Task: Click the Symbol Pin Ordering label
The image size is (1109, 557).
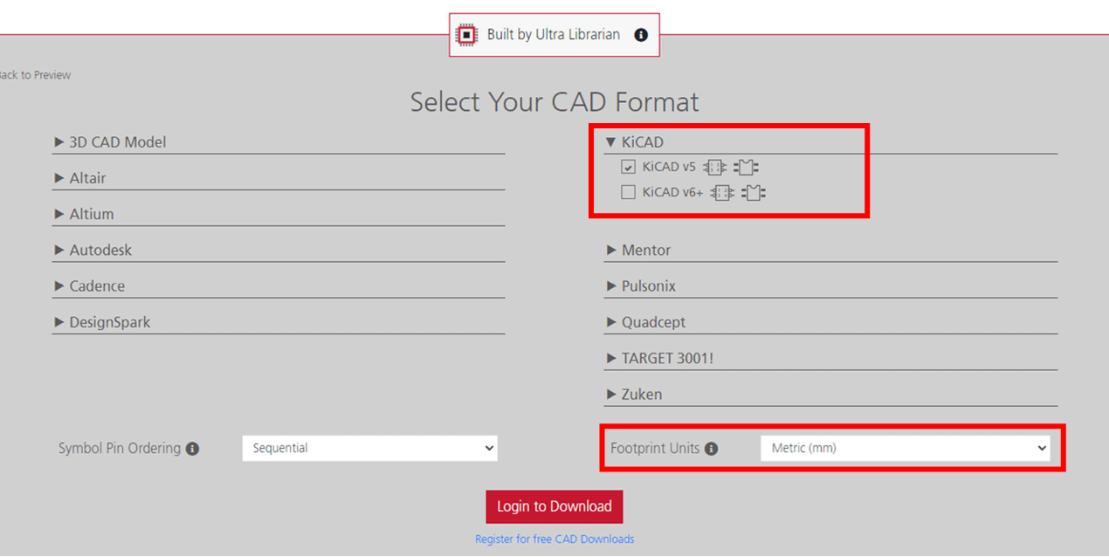Action: pyautogui.click(x=120, y=449)
